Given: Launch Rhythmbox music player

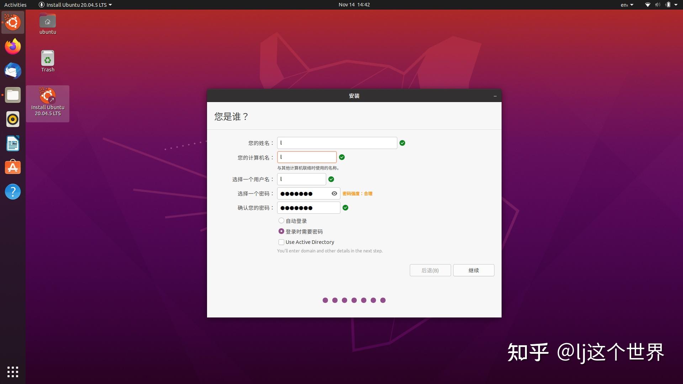Looking at the screenshot, I should (13, 119).
